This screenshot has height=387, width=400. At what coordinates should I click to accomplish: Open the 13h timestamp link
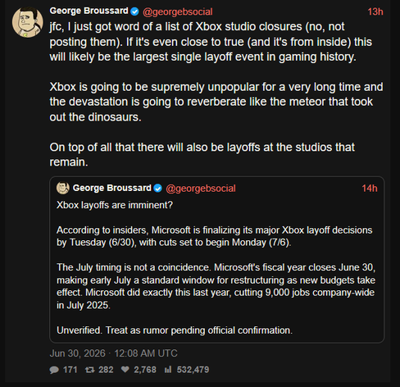(x=375, y=11)
